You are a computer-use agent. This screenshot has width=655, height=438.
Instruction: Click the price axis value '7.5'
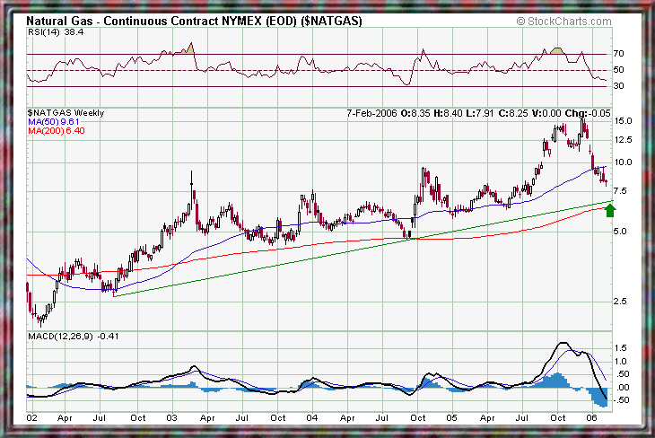pos(620,191)
